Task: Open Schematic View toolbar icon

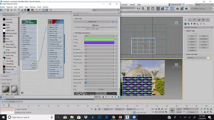Action: point(167,9)
